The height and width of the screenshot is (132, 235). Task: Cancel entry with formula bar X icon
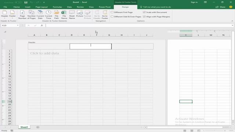point(29,25)
